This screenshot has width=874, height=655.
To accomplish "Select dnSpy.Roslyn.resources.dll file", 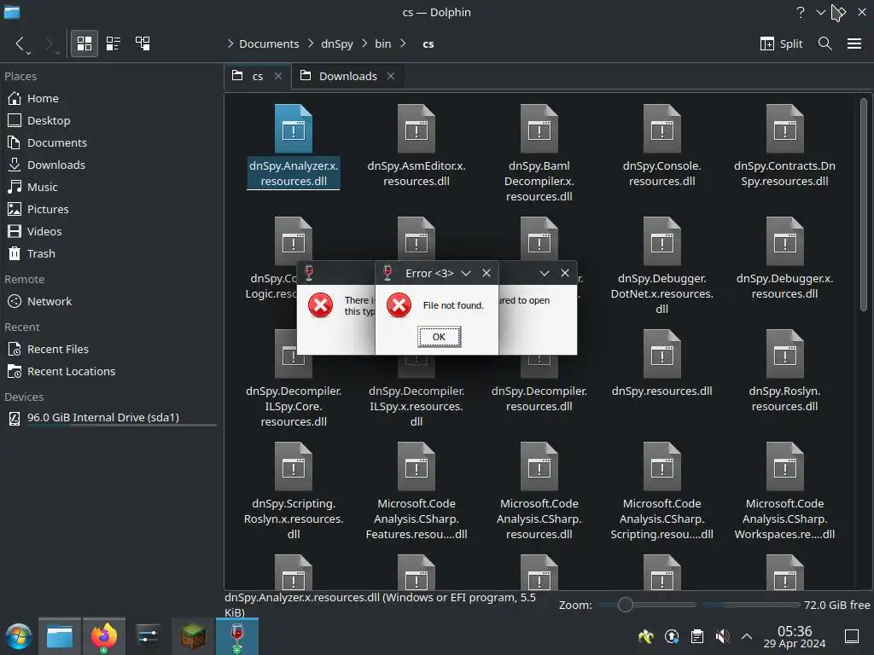I will click(x=785, y=372).
